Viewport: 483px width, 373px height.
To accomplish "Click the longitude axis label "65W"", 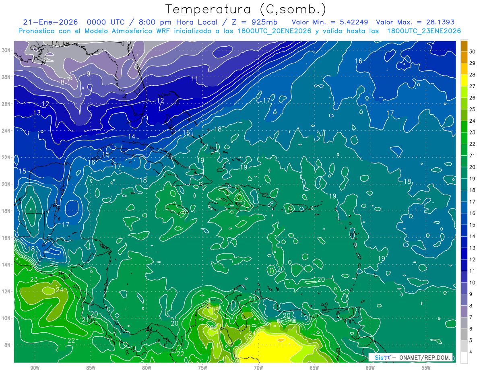I will click(314, 368).
